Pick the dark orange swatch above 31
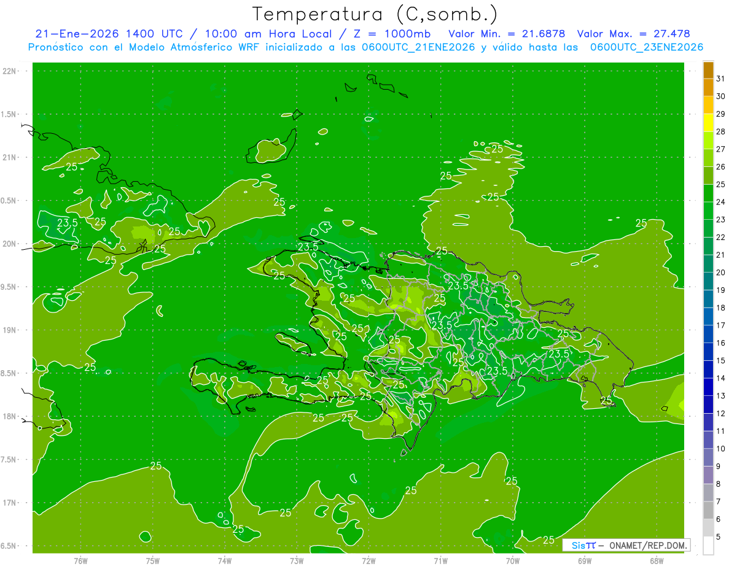Screen dimensions: 737x569 [x=708, y=70]
